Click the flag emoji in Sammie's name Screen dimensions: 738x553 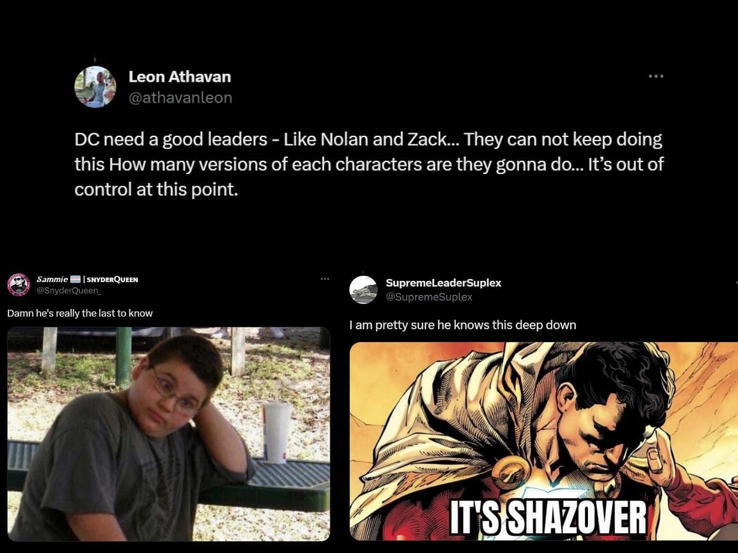(x=75, y=279)
